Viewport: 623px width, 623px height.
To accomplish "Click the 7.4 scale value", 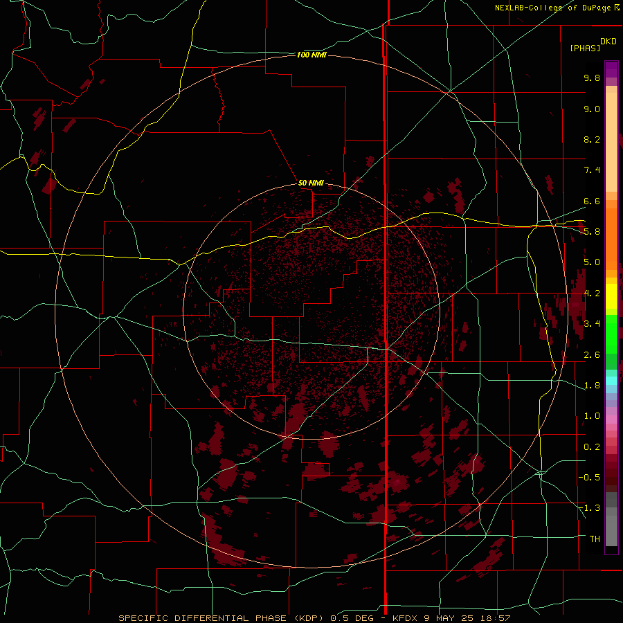I will click(592, 170).
